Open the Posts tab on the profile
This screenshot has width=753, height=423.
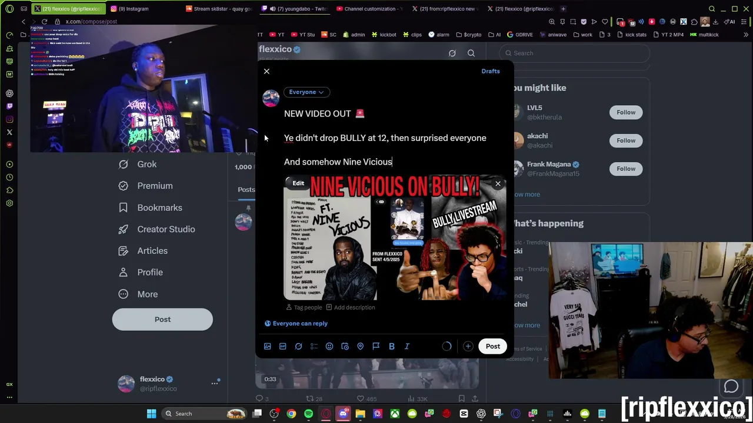pyautogui.click(x=246, y=190)
